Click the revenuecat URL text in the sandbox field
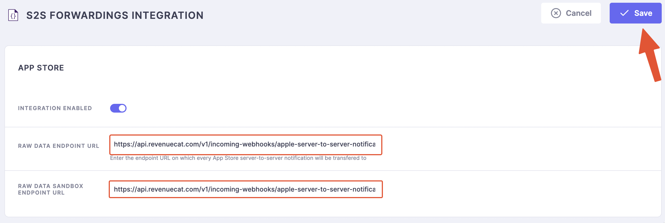Viewport: 665px width, 223px height. (x=245, y=189)
